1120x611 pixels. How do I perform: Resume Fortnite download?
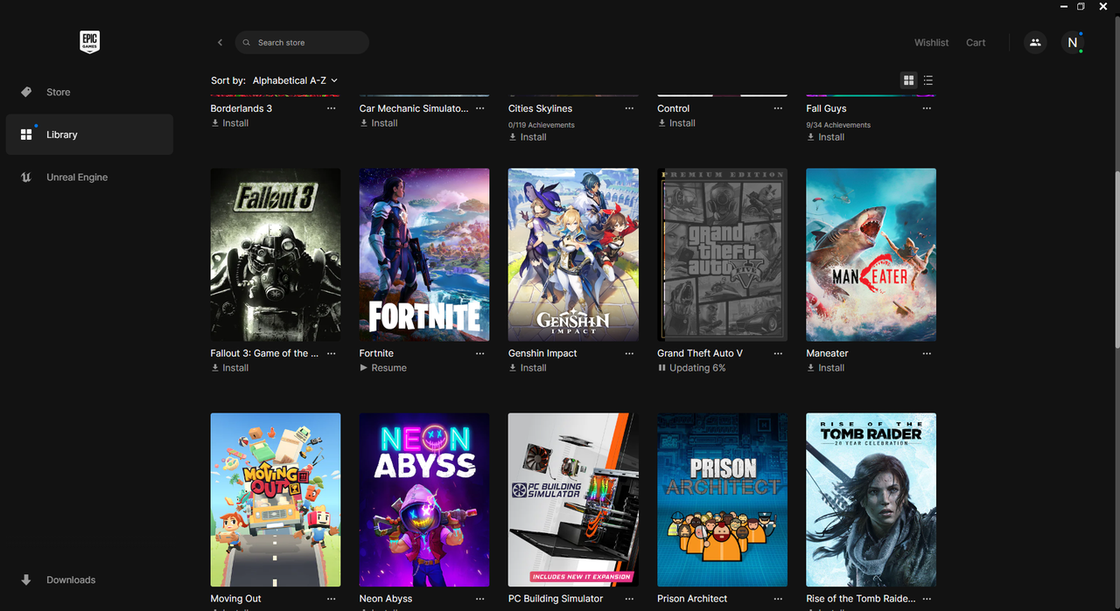coord(383,368)
